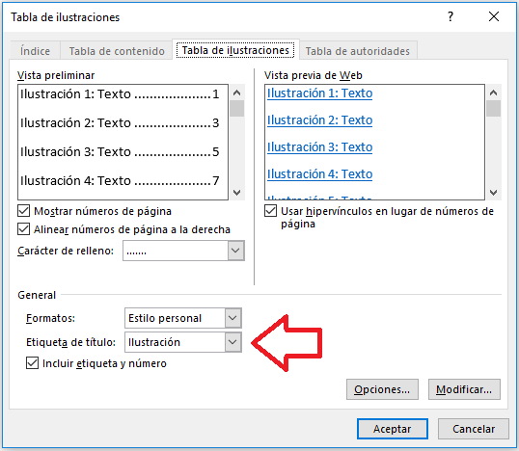The height and width of the screenshot is (451, 519).
Task: Disable Usar hipervínculos en lugar de números
Action: click(270, 211)
